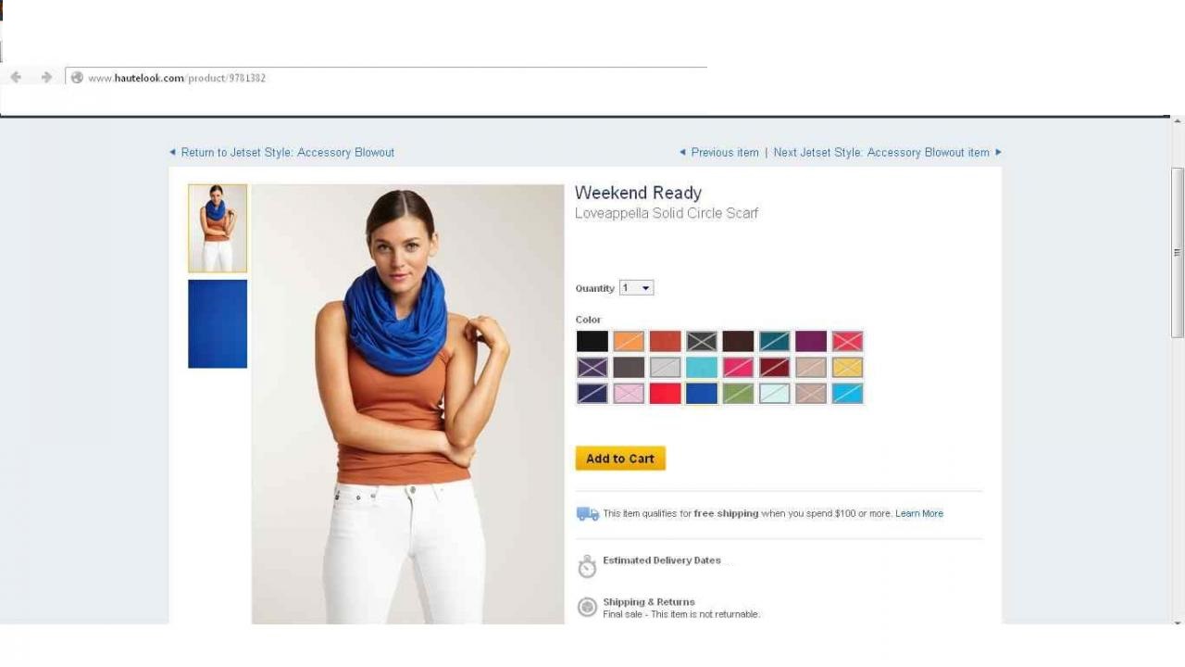This screenshot has height=667, width=1185.
Task: Open the Quantity dropdown
Action: (636, 288)
